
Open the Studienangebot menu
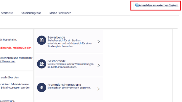click(31, 13)
